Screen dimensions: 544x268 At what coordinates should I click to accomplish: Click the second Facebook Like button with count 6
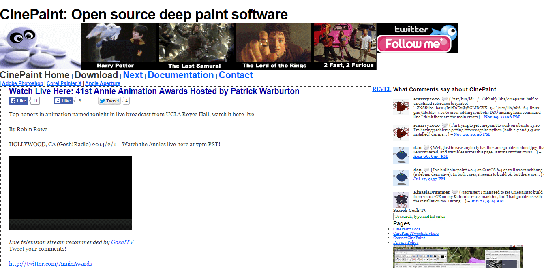tap(63, 101)
